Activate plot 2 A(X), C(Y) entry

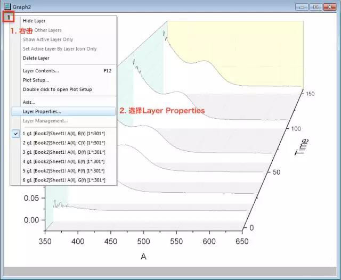pyautogui.click(x=63, y=143)
